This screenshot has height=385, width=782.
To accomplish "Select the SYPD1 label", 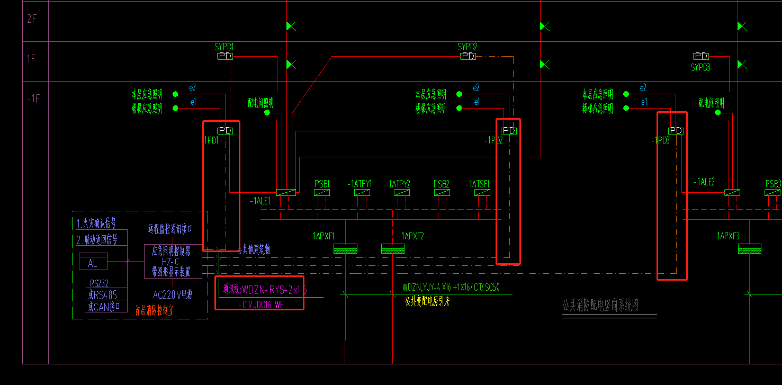I will coord(224,47).
